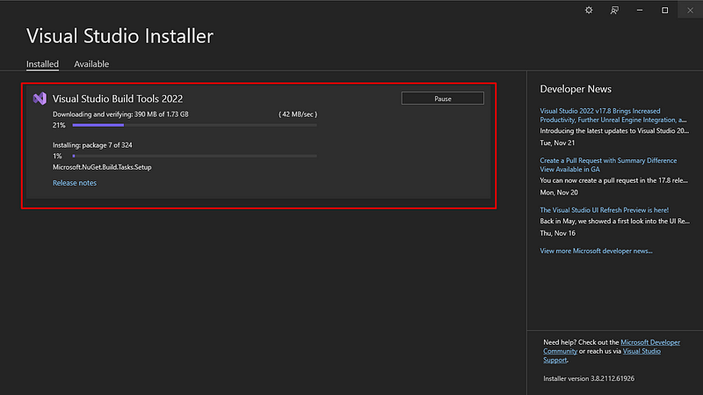Switch to the Installed tab
The height and width of the screenshot is (395, 703).
click(42, 63)
